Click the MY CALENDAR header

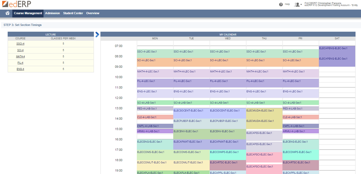pyautogui.click(x=228, y=35)
